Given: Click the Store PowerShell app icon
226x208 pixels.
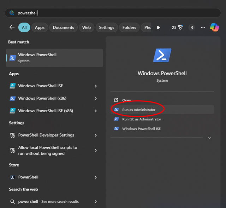Looking at the screenshot, I should pyautogui.click(x=12, y=177).
